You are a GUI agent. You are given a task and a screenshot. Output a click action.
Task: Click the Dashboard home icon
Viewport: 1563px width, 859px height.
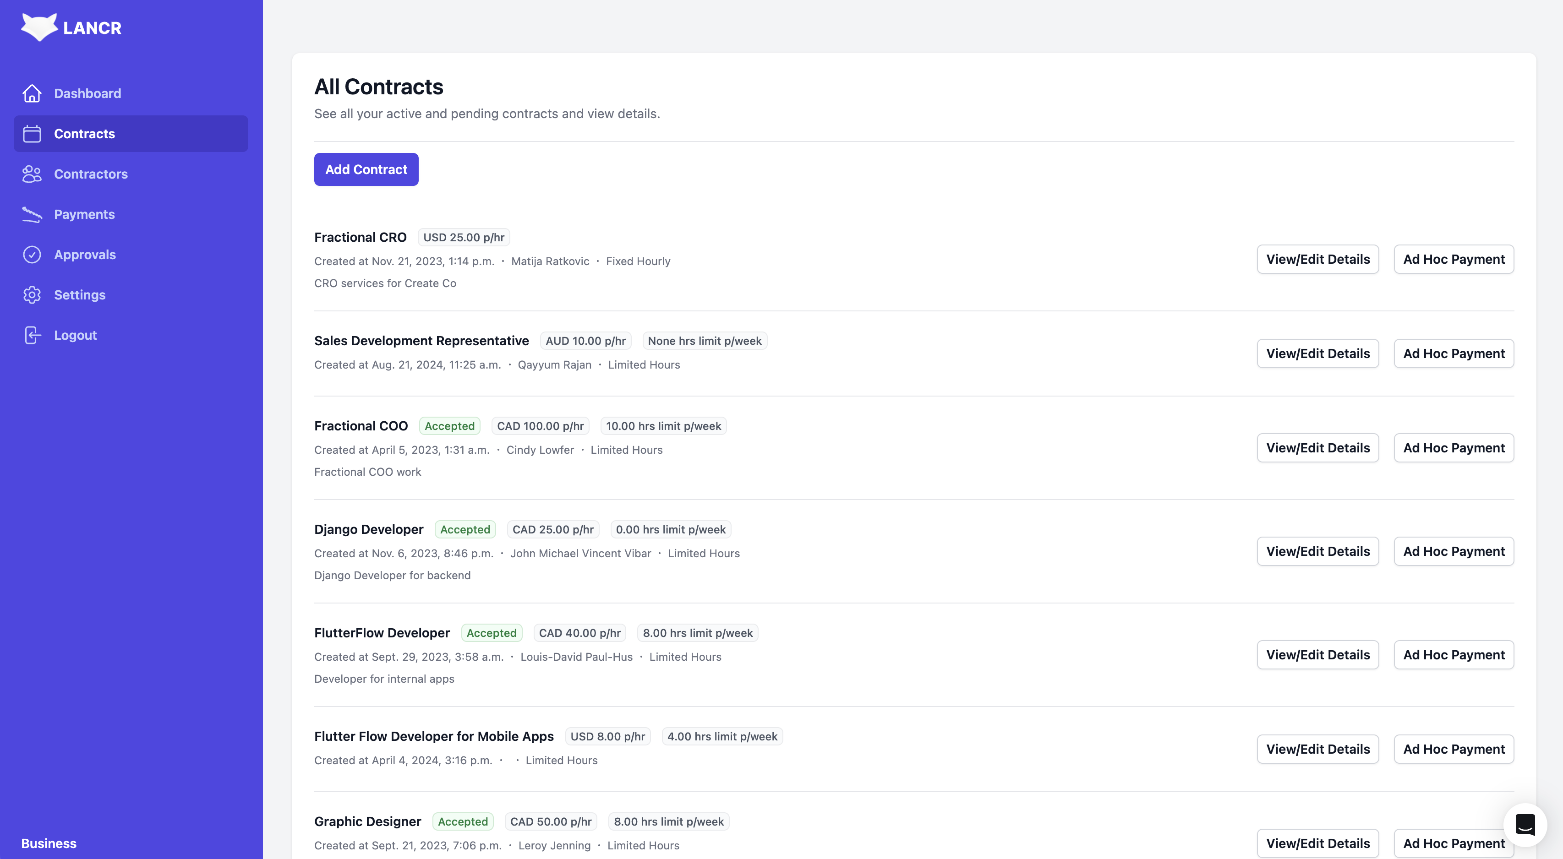click(x=32, y=93)
